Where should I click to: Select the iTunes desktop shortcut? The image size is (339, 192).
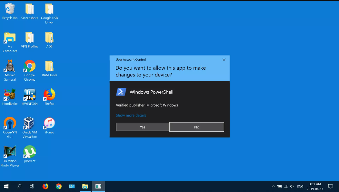click(x=49, y=126)
